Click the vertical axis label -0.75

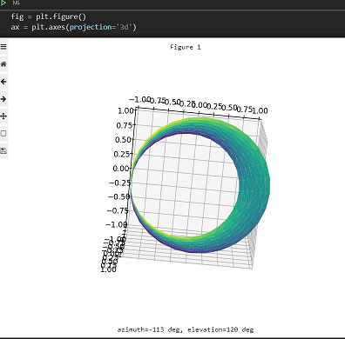[118, 210]
